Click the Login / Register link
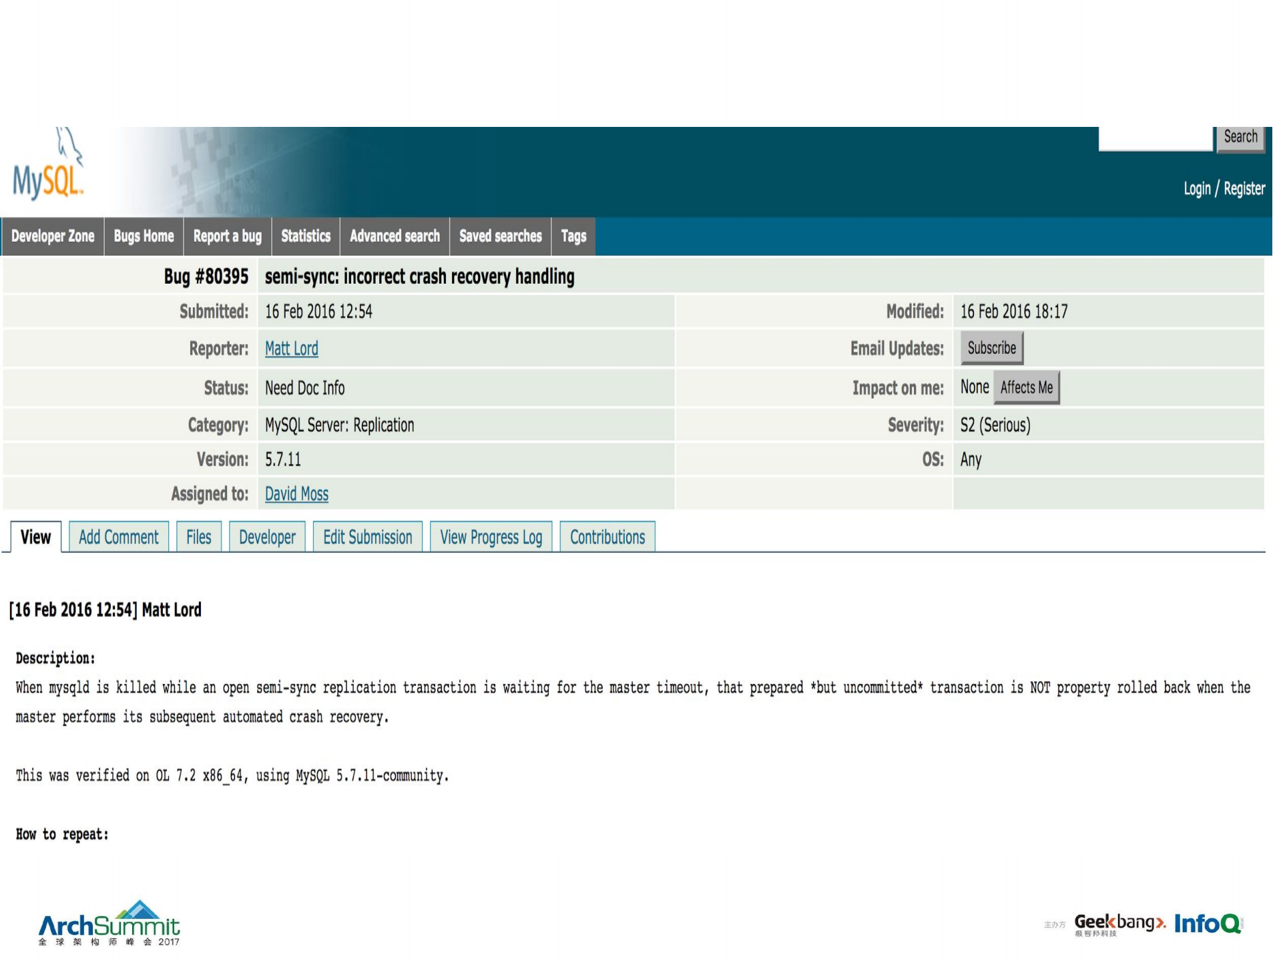This screenshot has height=961, width=1281. click(1224, 188)
